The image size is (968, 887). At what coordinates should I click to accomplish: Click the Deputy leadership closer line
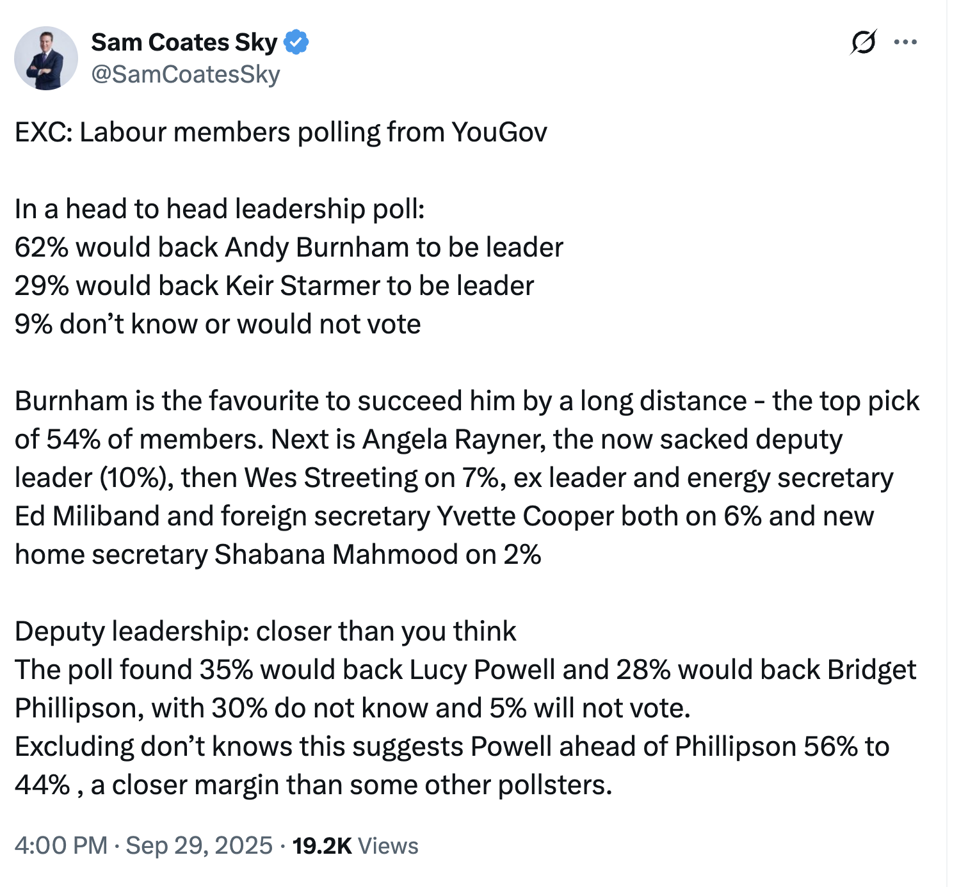pos(265,632)
